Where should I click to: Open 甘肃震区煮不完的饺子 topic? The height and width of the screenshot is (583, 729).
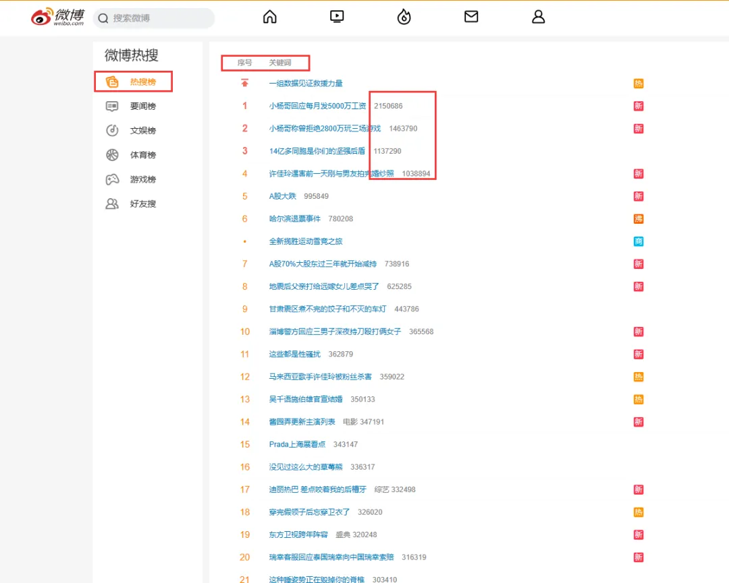[x=327, y=309]
